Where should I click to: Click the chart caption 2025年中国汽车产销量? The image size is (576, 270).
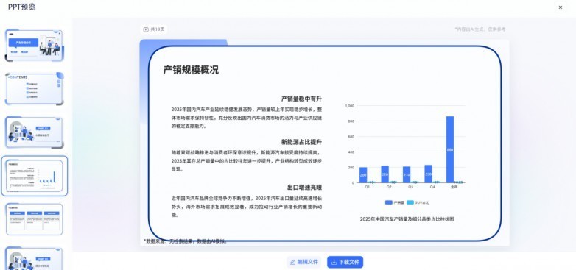click(x=407, y=219)
